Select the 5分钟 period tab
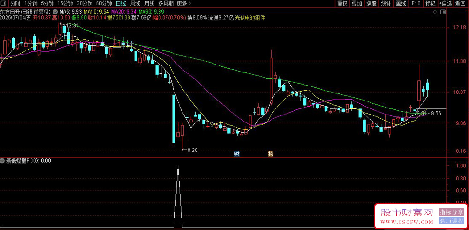 click(x=47, y=4)
